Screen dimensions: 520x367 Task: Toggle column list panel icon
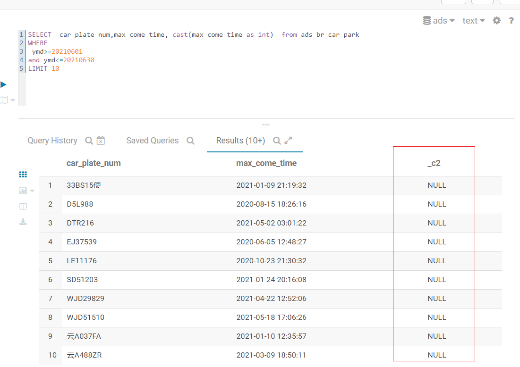(x=23, y=206)
